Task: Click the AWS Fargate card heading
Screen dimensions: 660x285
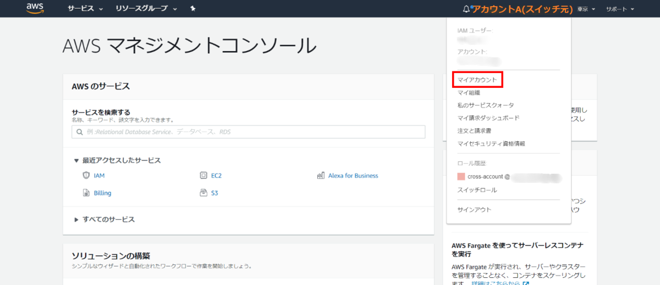Action: coord(517,250)
